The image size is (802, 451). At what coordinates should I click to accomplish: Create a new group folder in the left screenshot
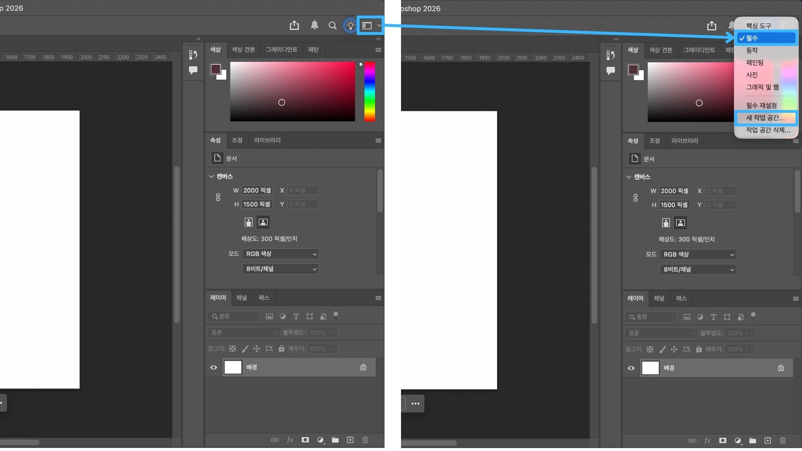(x=335, y=440)
